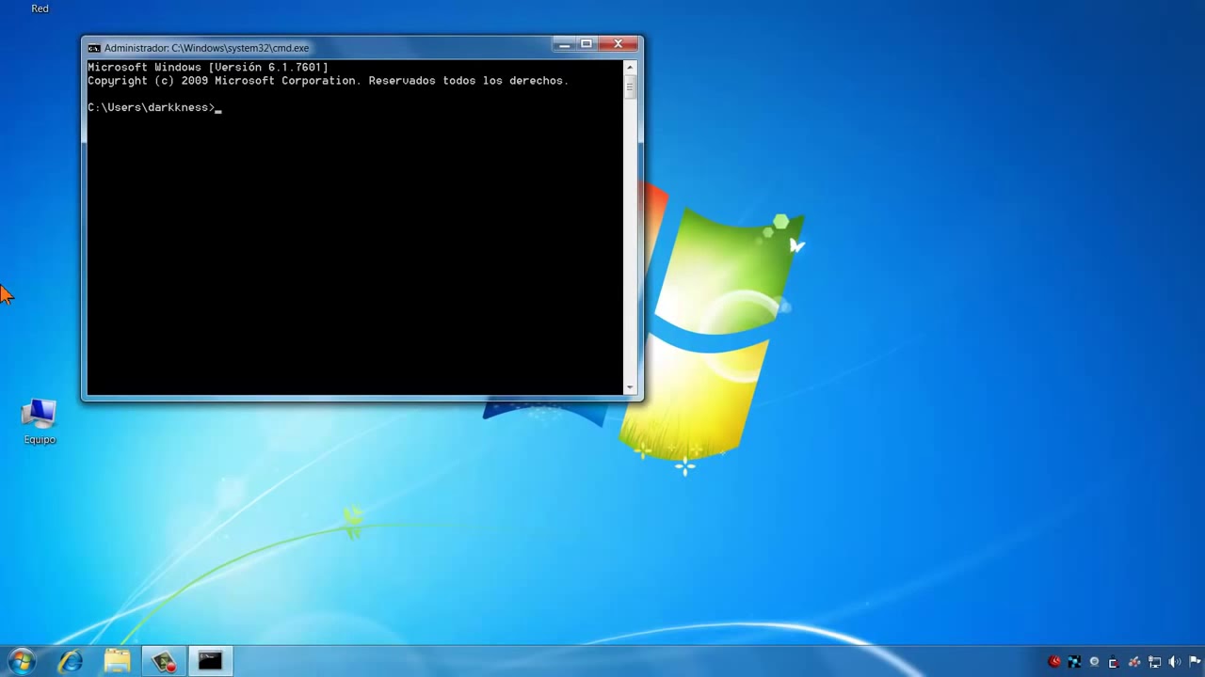Select the Equipo desktop icon
The height and width of the screenshot is (677, 1205).
click(x=40, y=421)
